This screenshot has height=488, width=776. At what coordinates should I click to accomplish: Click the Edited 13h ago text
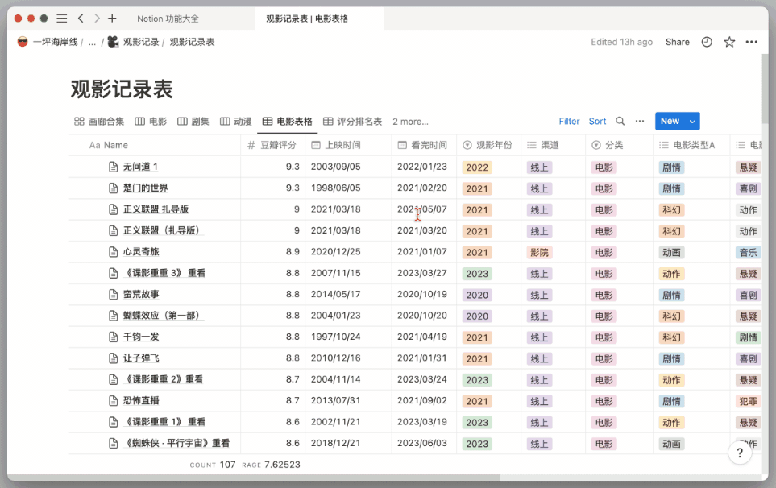pos(621,42)
